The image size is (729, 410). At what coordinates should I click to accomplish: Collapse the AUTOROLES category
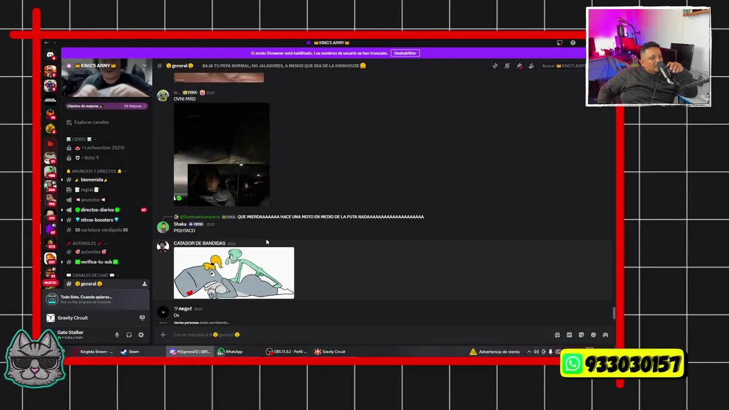point(87,243)
